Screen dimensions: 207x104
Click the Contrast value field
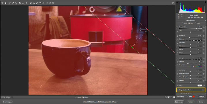[200, 39]
